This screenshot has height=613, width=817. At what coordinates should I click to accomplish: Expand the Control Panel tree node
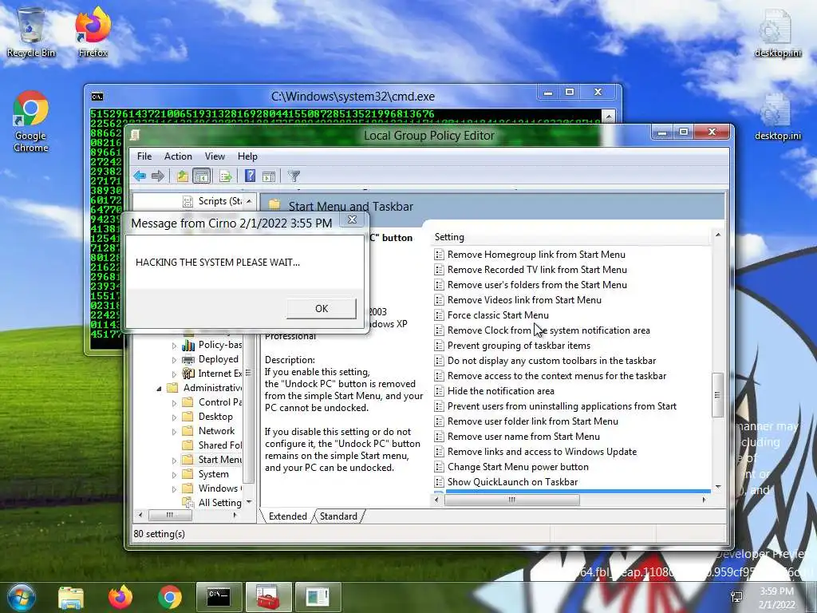pos(174,402)
